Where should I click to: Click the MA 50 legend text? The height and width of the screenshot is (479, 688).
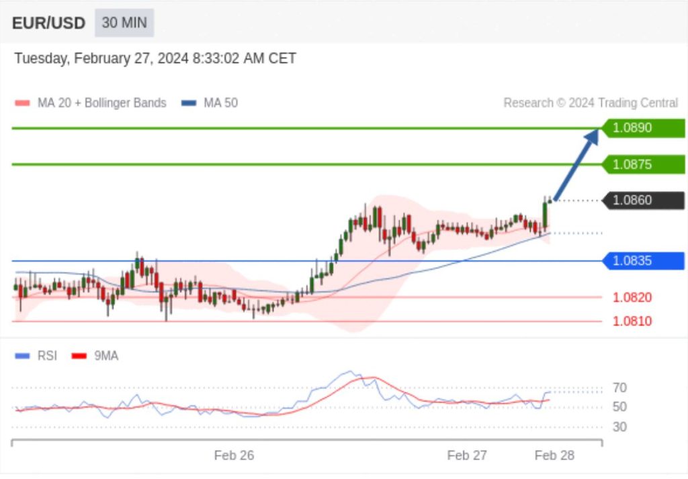click(x=220, y=103)
